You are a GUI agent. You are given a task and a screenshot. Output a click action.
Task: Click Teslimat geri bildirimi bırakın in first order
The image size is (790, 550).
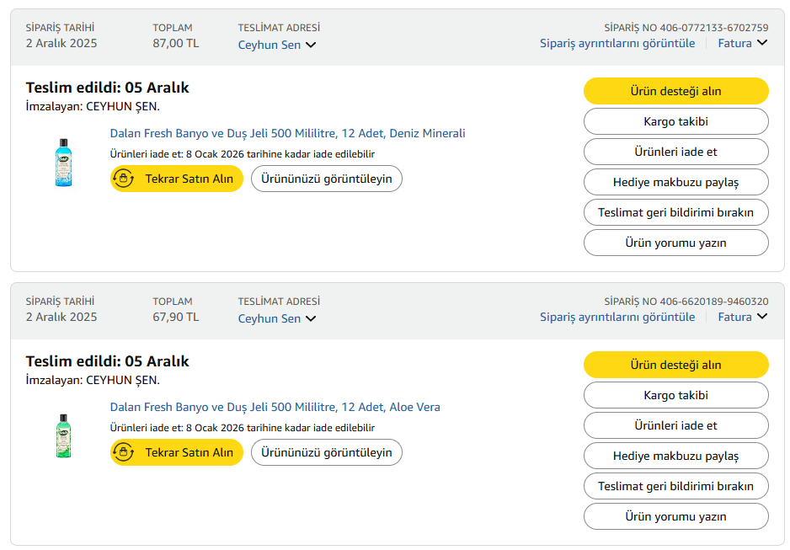coord(676,212)
